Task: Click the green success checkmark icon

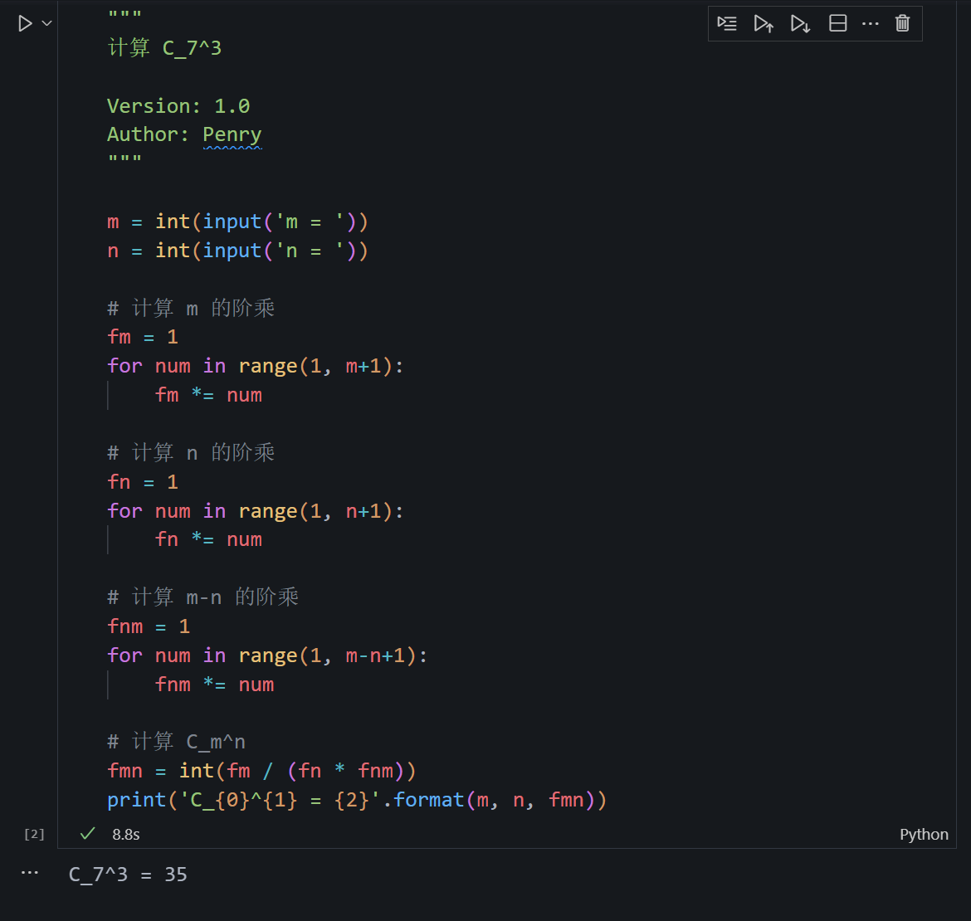Action: tap(85, 834)
